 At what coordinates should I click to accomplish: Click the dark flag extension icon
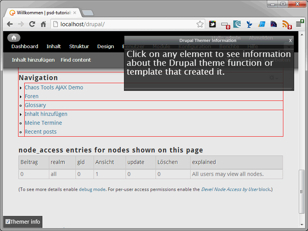pyautogui.click(x=274, y=24)
